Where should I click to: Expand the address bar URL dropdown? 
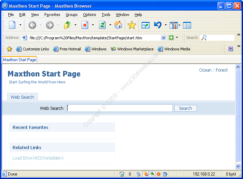click(x=164, y=38)
